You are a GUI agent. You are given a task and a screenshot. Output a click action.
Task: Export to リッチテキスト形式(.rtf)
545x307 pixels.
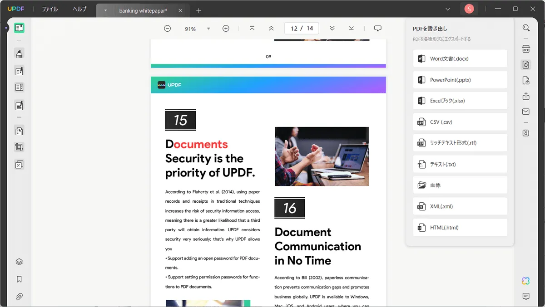[x=460, y=143]
